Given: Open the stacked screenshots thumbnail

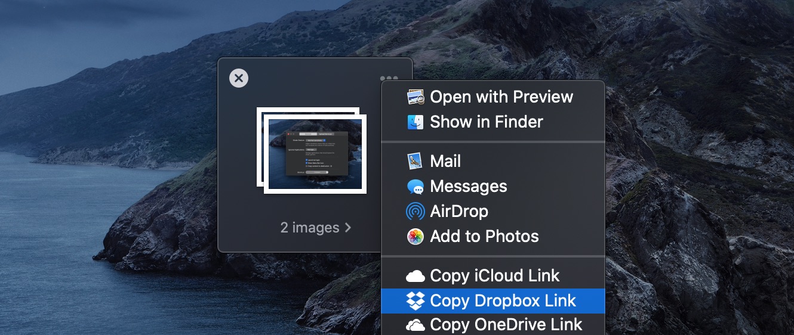Looking at the screenshot, I should (312, 150).
